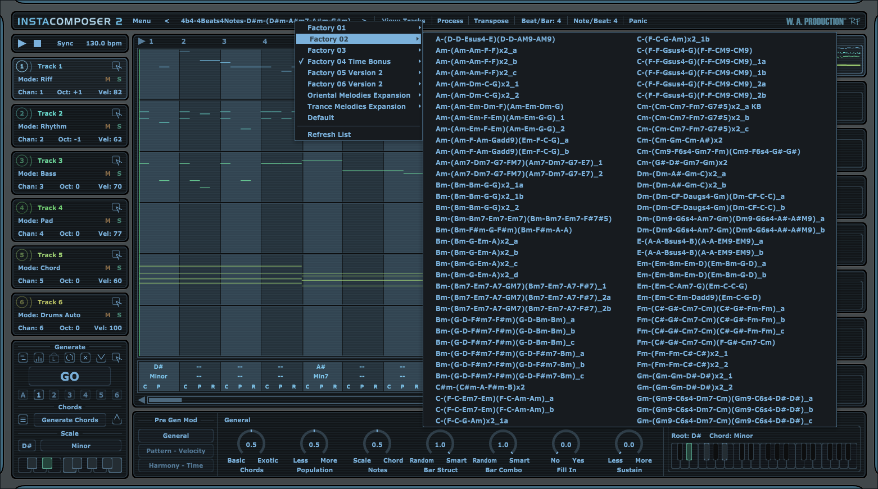
Task: Solo Track 3
Action: click(119, 173)
